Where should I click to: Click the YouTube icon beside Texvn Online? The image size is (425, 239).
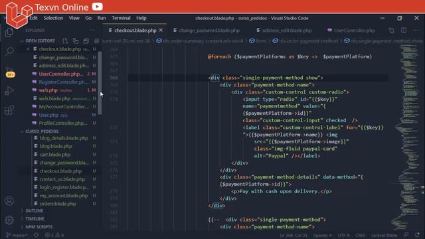click(98, 6)
